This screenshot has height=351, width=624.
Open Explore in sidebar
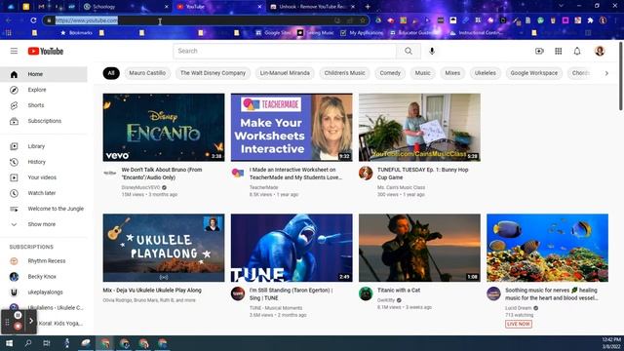(x=44, y=90)
